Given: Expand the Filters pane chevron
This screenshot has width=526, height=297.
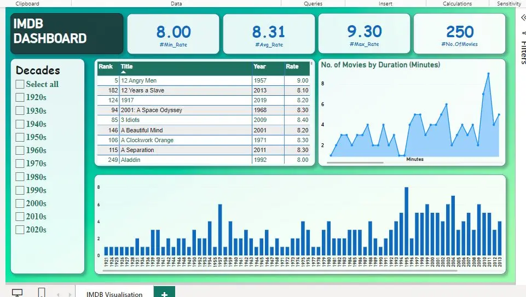Looking at the screenshot, I should (523, 18).
